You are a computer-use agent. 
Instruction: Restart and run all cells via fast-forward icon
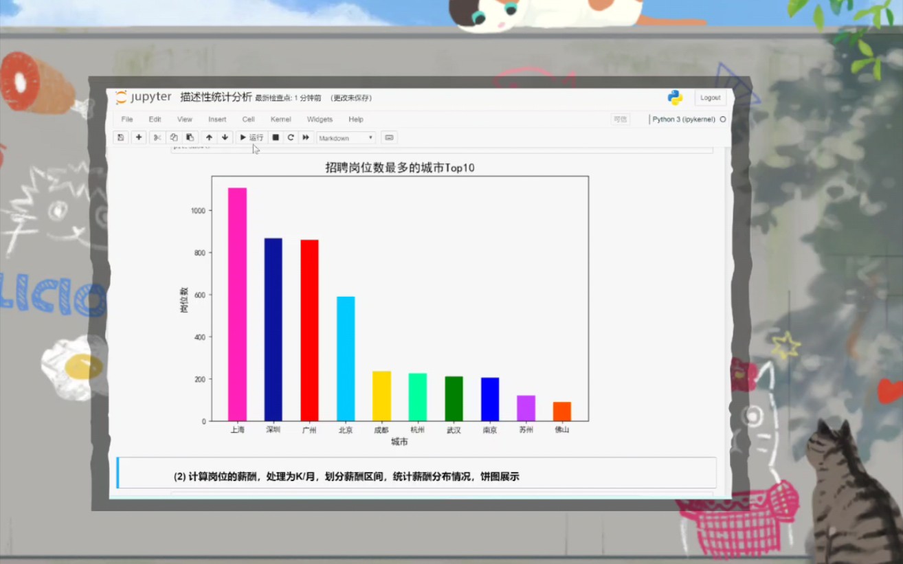[x=305, y=137]
